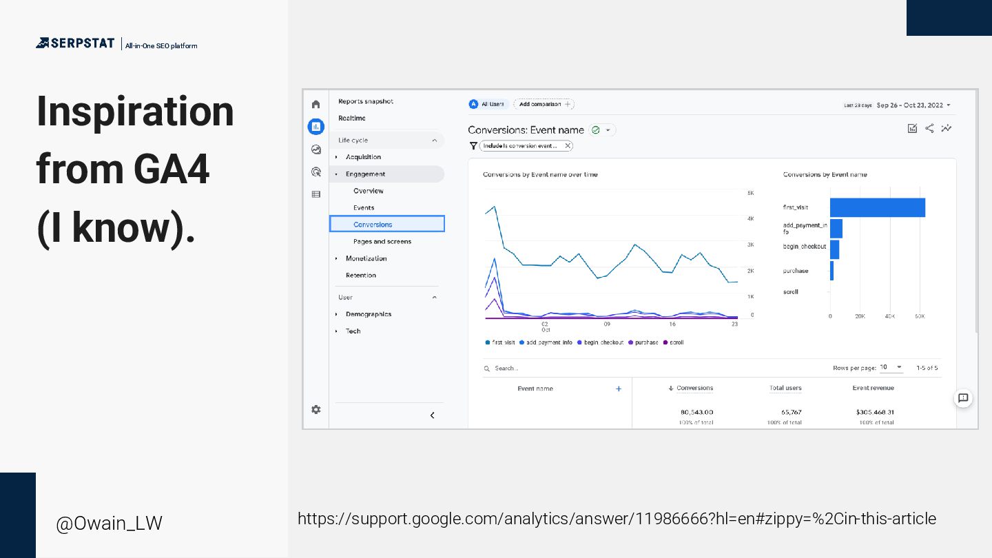Select the Conversions report
The width and height of the screenshot is (992, 558).
point(387,224)
